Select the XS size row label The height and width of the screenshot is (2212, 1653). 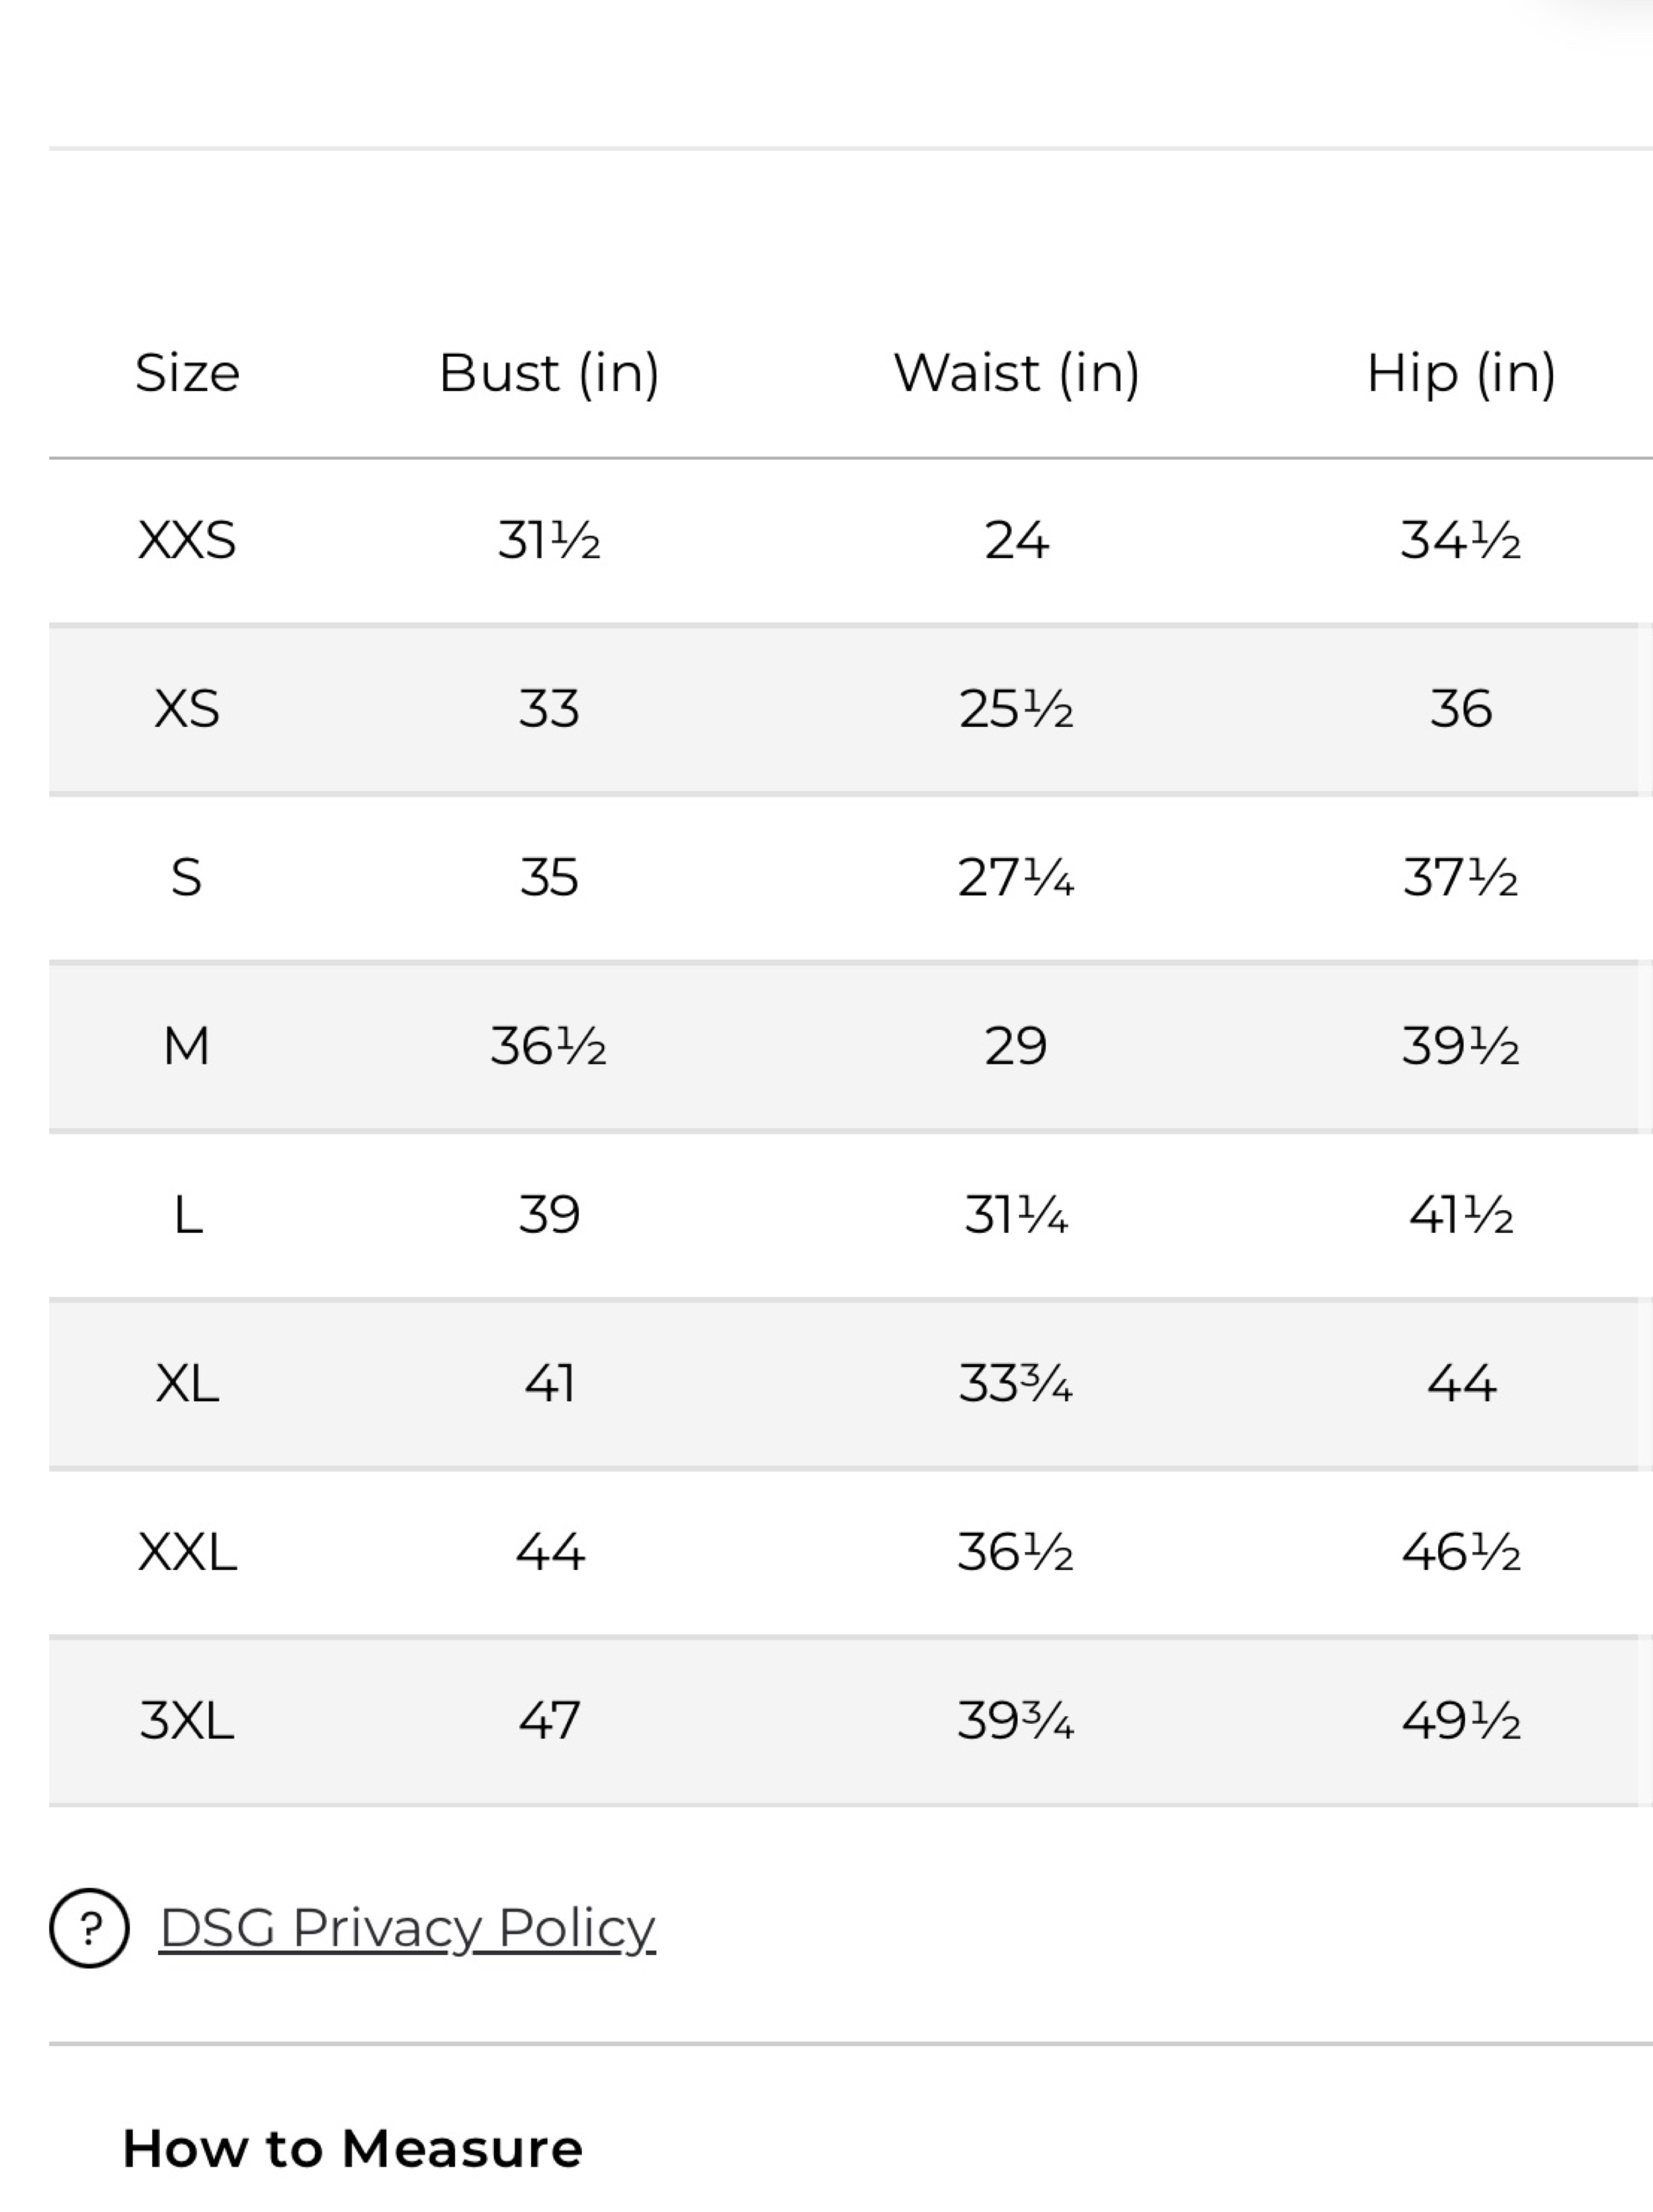tap(187, 709)
